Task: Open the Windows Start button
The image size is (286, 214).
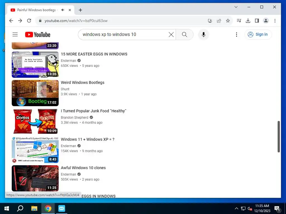Action: (7, 208)
